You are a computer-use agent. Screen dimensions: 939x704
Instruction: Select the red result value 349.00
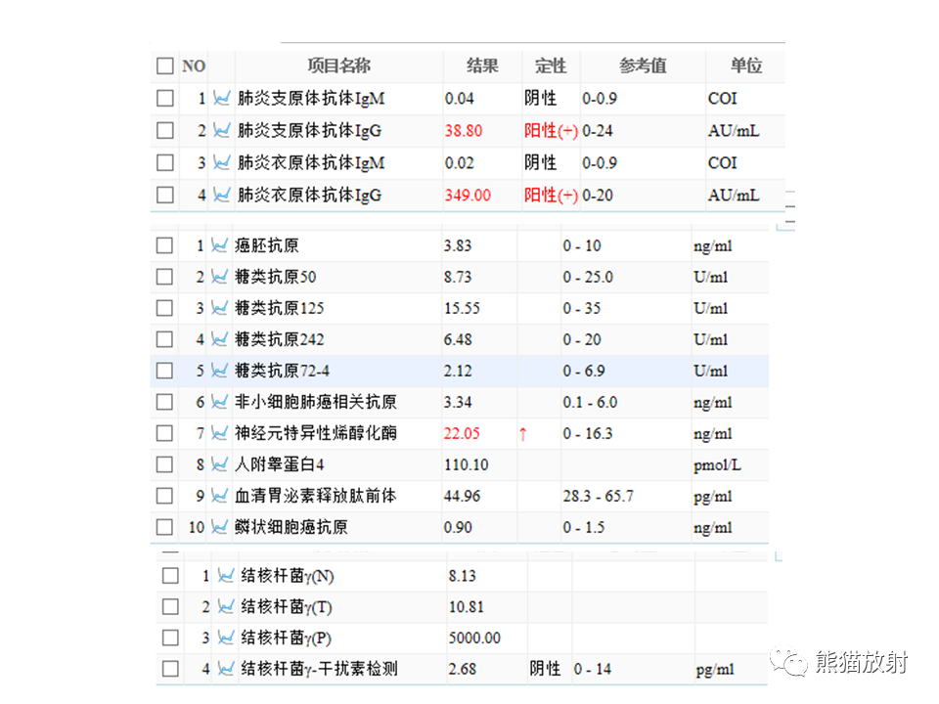(468, 196)
